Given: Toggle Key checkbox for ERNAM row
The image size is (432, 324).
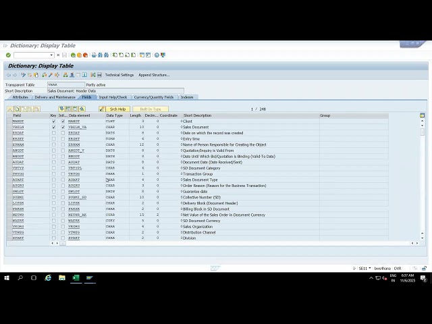Looking at the screenshot, I should pos(54,144).
